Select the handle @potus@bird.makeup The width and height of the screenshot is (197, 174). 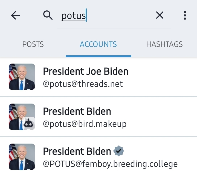point(85,124)
